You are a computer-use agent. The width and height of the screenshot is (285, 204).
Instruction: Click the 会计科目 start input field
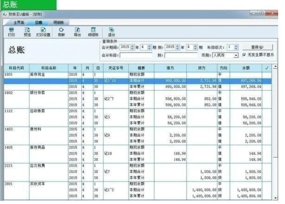click(136, 55)
